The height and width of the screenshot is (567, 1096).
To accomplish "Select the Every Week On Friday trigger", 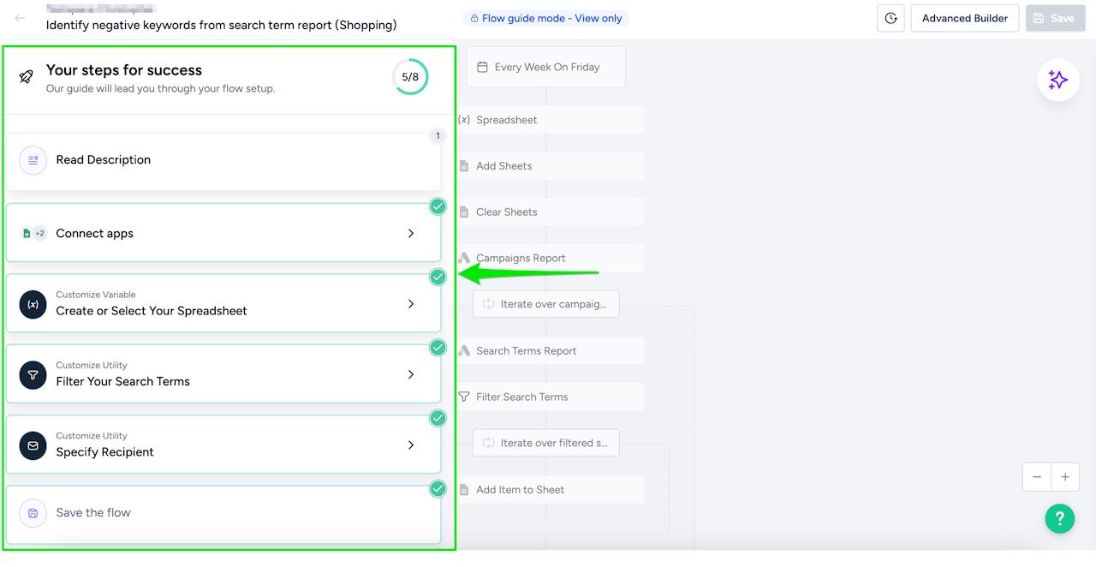I will (546, 67).
